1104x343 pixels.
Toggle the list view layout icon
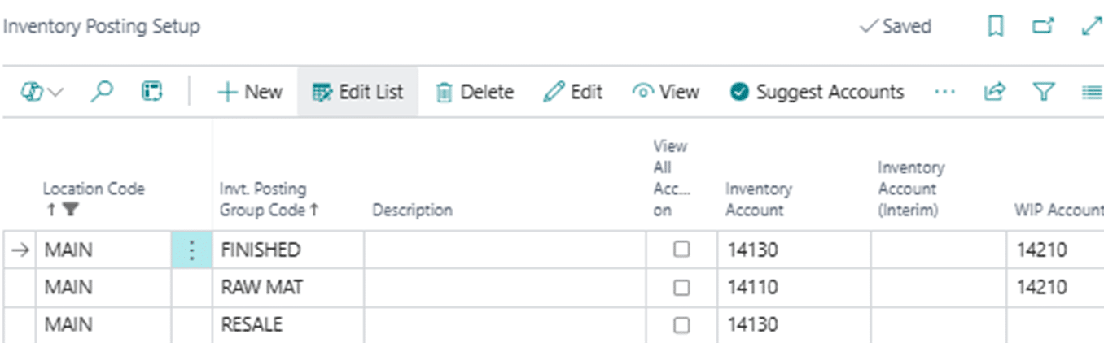pyautogui.click(x=1091, y=92)
